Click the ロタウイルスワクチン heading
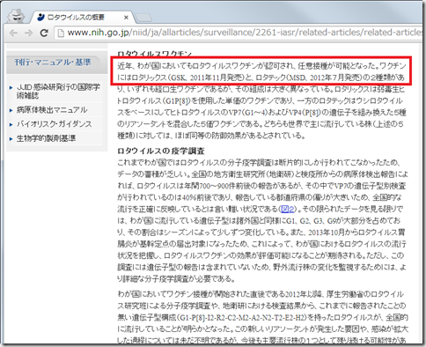 click(155, 54)
